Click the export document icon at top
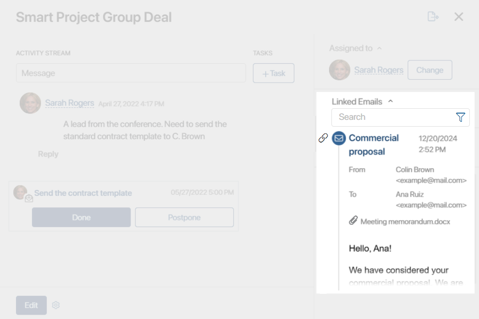The height and width of the screenshot is (319, 479). tap(433, 16)
